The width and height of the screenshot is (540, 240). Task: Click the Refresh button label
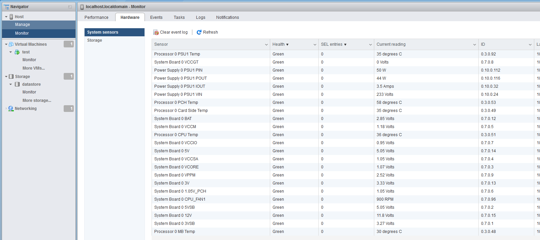(211, 32)
